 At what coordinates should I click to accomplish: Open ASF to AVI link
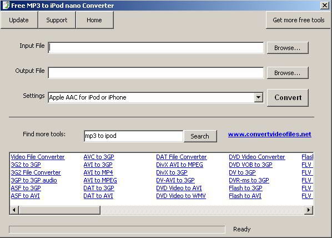(x=25, y=196)
